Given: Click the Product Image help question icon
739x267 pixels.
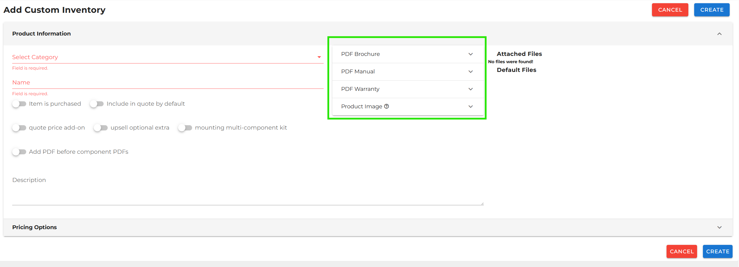Looking at the screenshot, I should [387, 106].
